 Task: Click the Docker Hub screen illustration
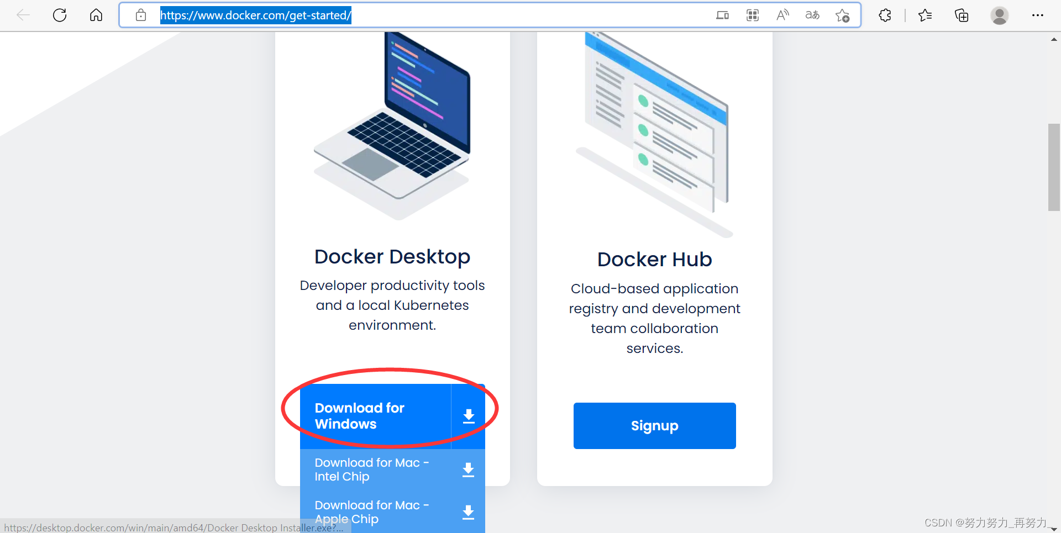(x=655, y=134)
